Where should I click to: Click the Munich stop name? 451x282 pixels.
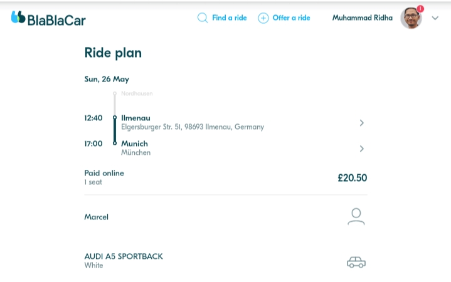coord(134,144)
